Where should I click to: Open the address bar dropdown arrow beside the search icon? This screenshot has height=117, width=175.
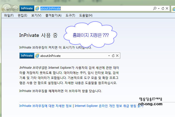point(159,9)
